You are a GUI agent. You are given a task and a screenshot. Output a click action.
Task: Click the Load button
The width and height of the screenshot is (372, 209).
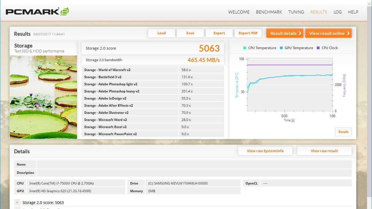[161, 33]
